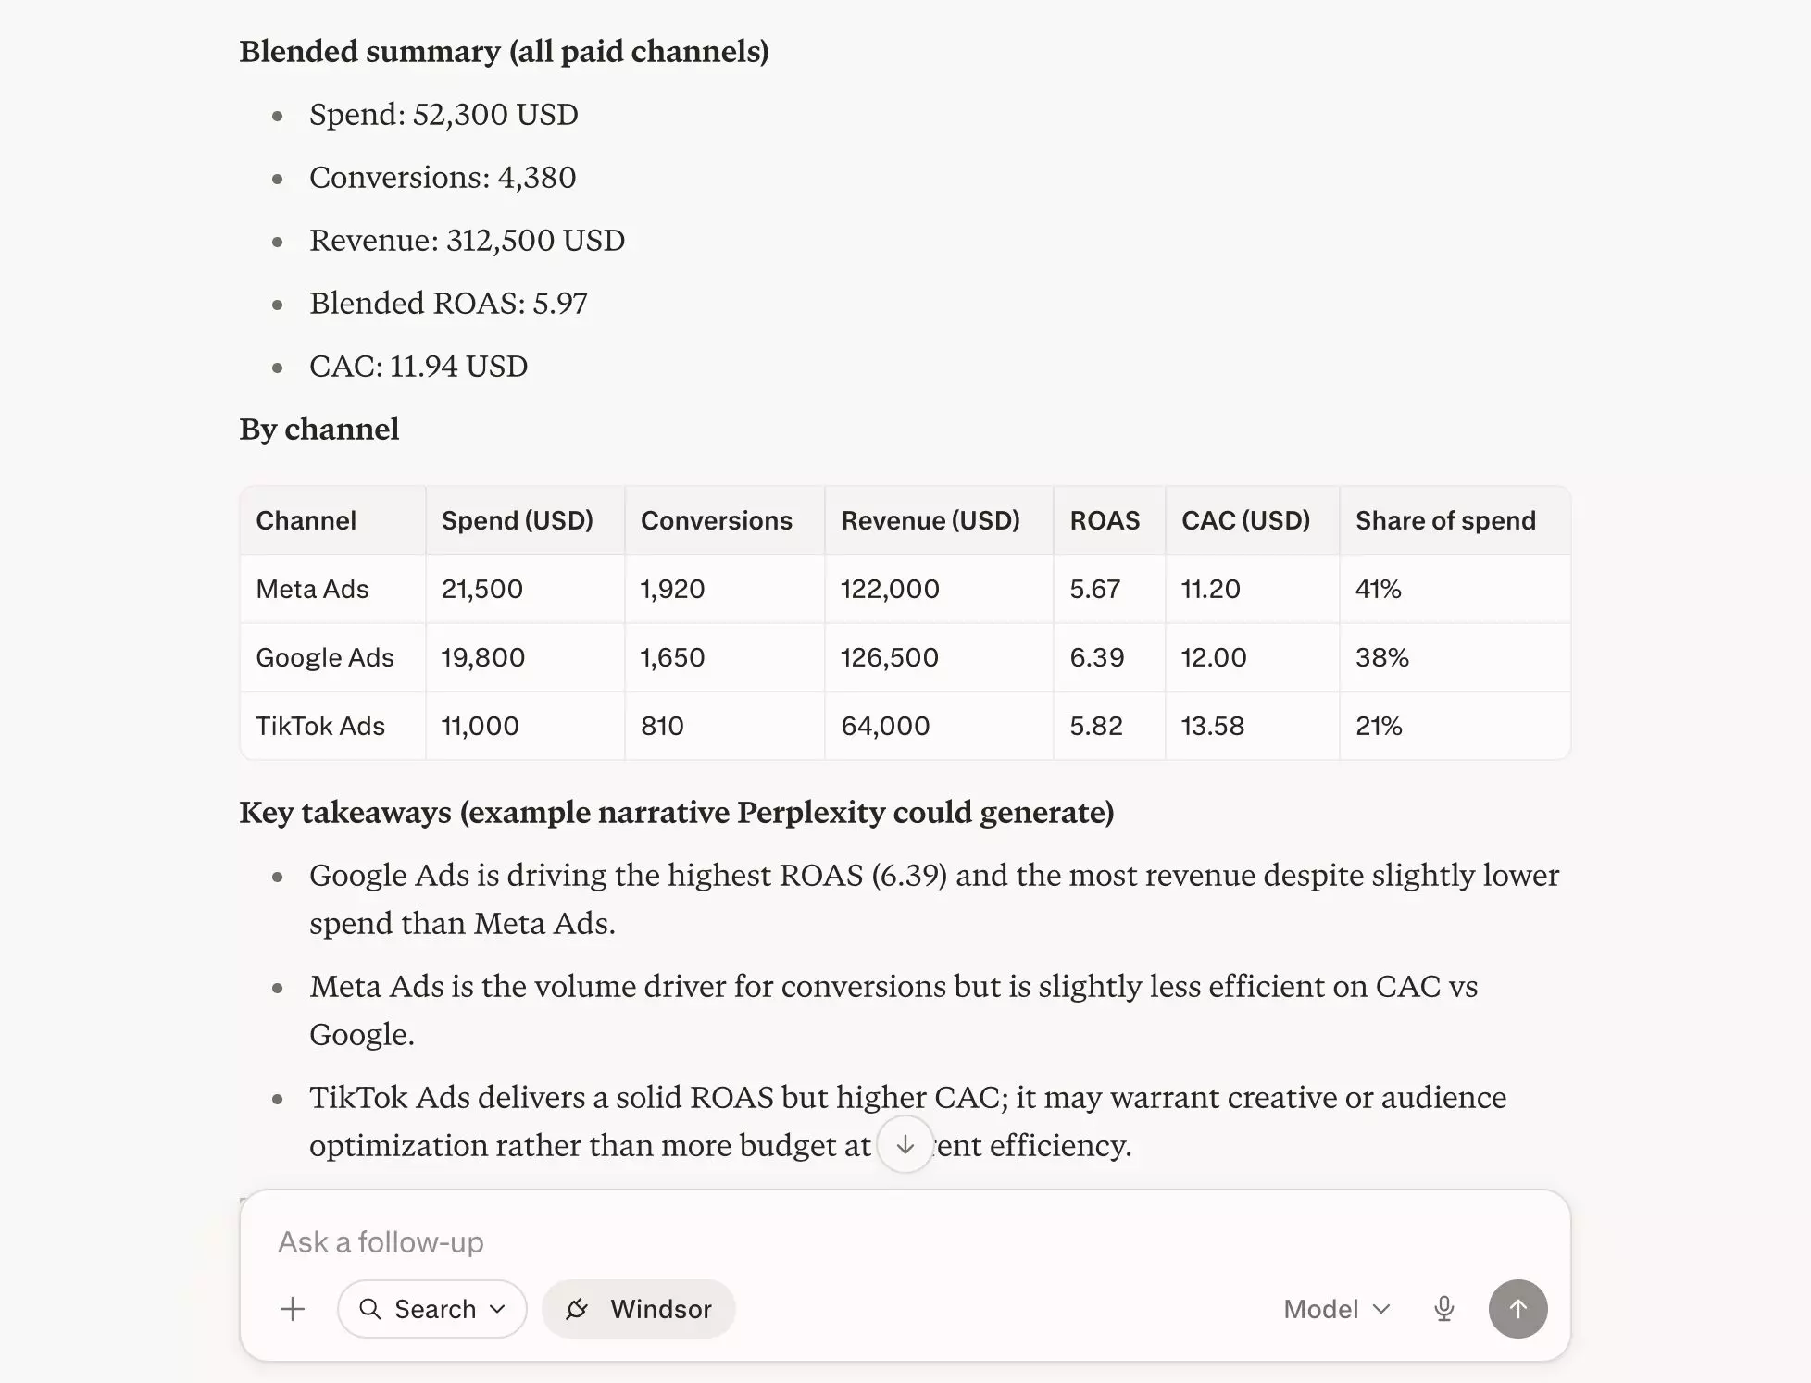
Task: Click the Revenue (USD) column header
Action: click(x=930, y=520)
